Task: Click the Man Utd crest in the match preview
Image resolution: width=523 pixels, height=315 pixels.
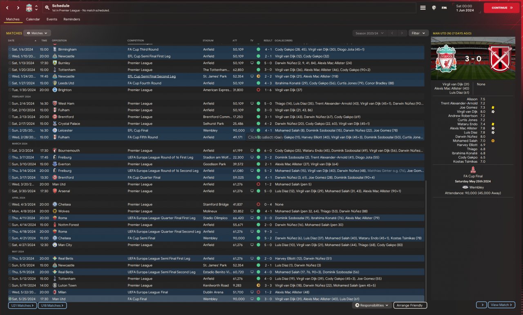Action: point(500,58)
